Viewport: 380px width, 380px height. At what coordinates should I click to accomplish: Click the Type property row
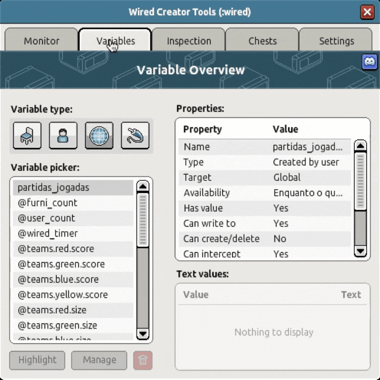tap(265, 162)
